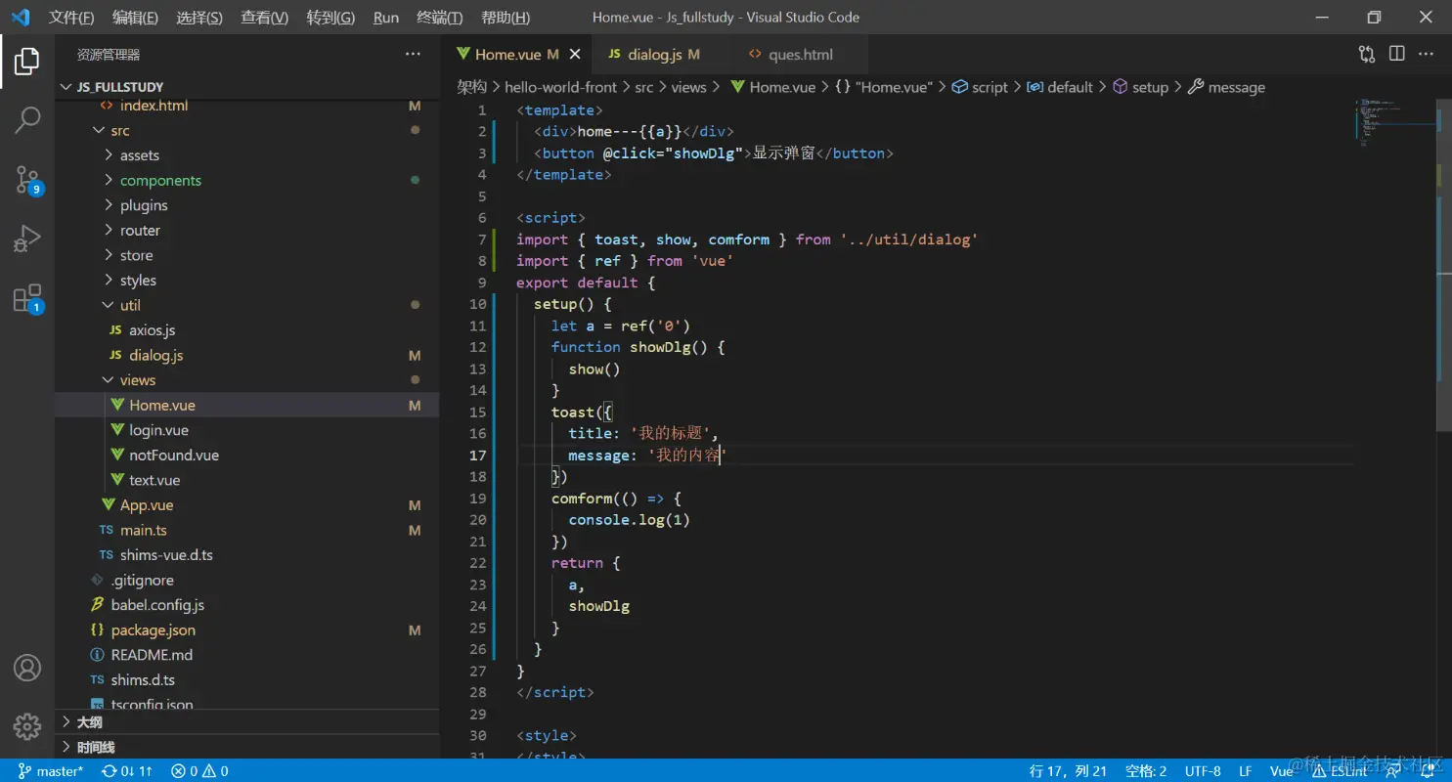The width and height of the screenshot is (1452, 782).
Task: Open main.ts in the file tree
Action: (143, 530)
